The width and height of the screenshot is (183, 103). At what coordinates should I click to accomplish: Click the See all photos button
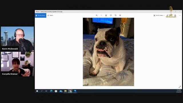click(x=41, y=15)
